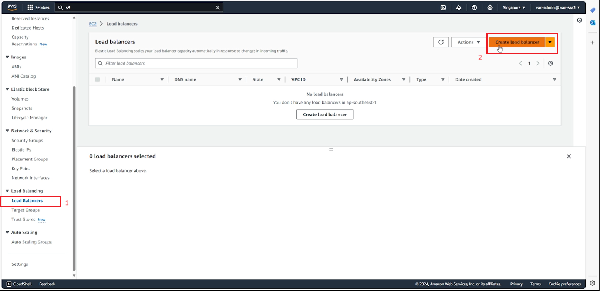Open Key Pairs in the sidebar
Image resolution: width=600 pixels, height=291 pixels.
tap(20, 169)
